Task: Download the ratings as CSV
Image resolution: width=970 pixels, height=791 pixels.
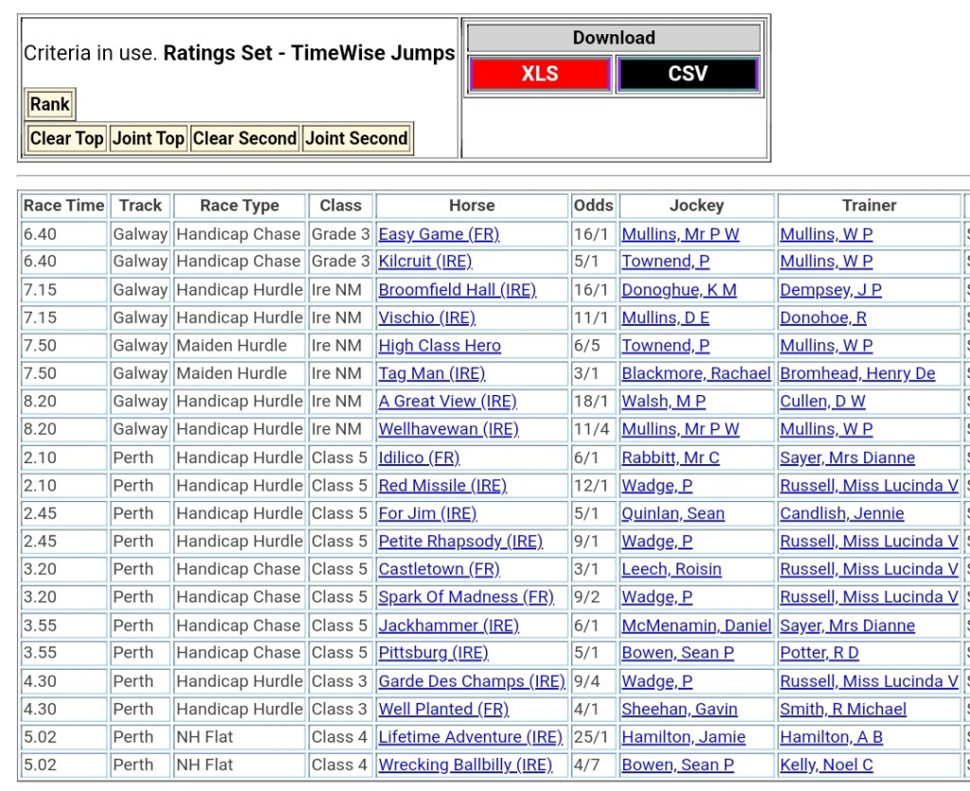Action: pos(688,74)
